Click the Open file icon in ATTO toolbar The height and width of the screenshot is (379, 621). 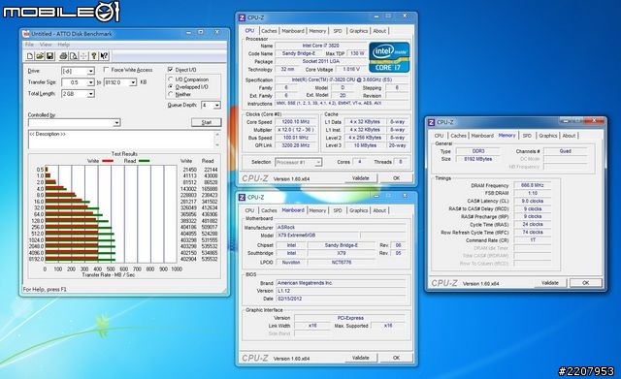(x=40, y=56)
